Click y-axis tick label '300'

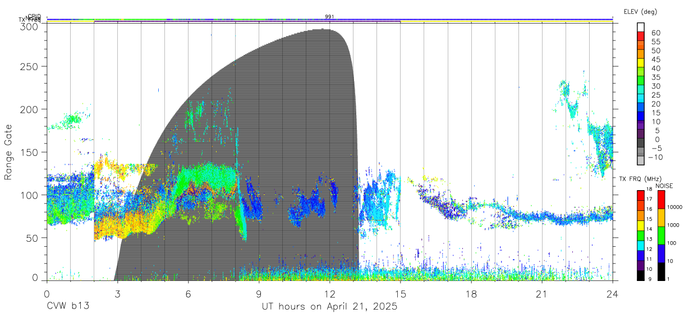tap(30, 26)
